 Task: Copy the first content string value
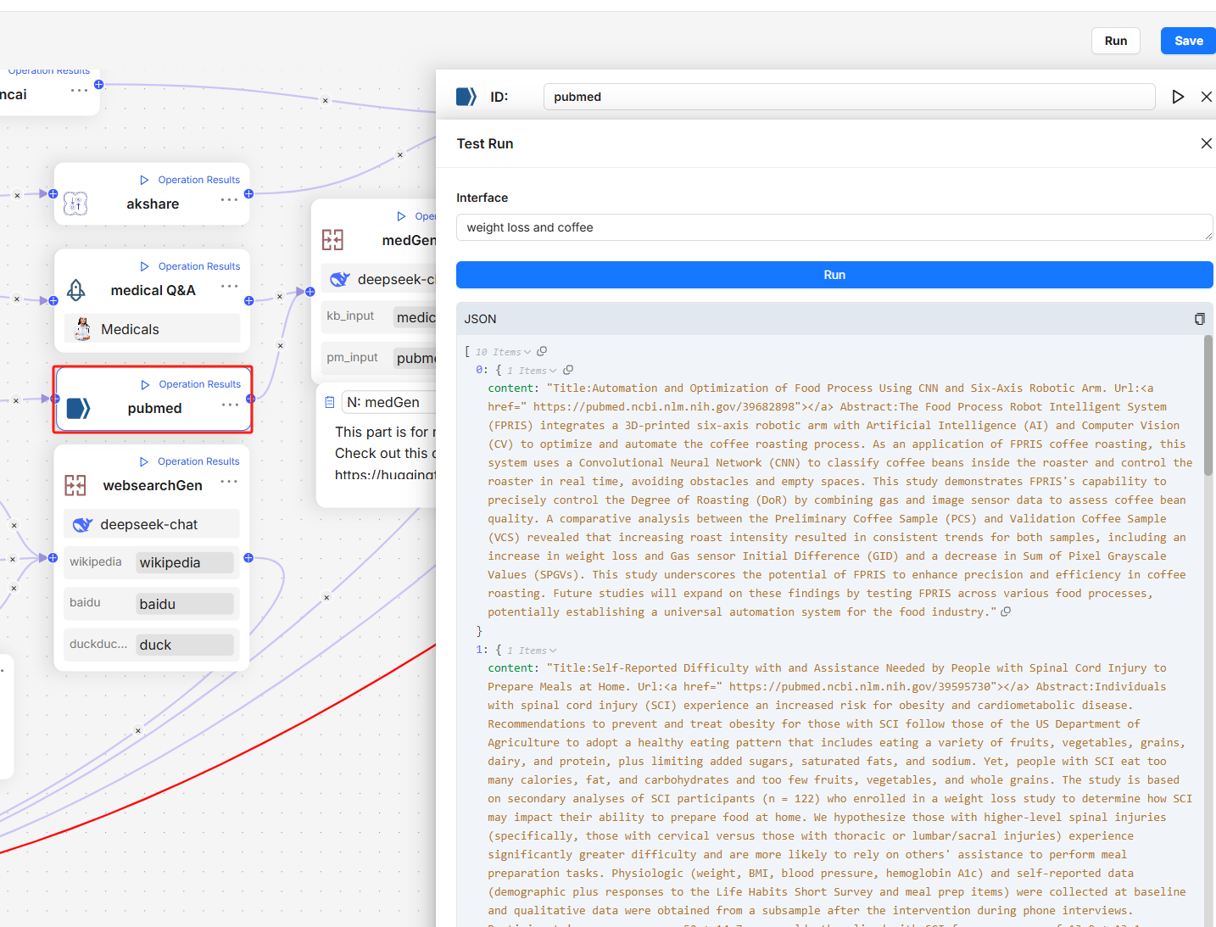coord(1006,611)
